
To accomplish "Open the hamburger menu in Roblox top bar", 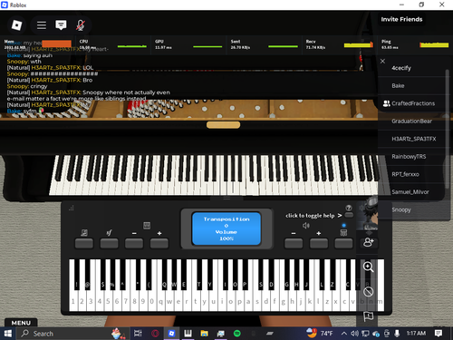I will coord(42,25).
